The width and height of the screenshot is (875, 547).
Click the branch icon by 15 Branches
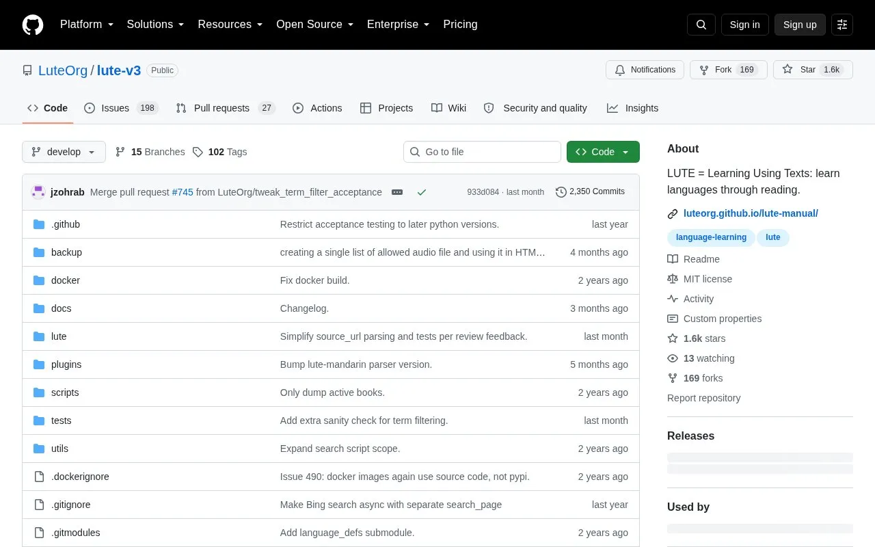click(x=120, y=152)
